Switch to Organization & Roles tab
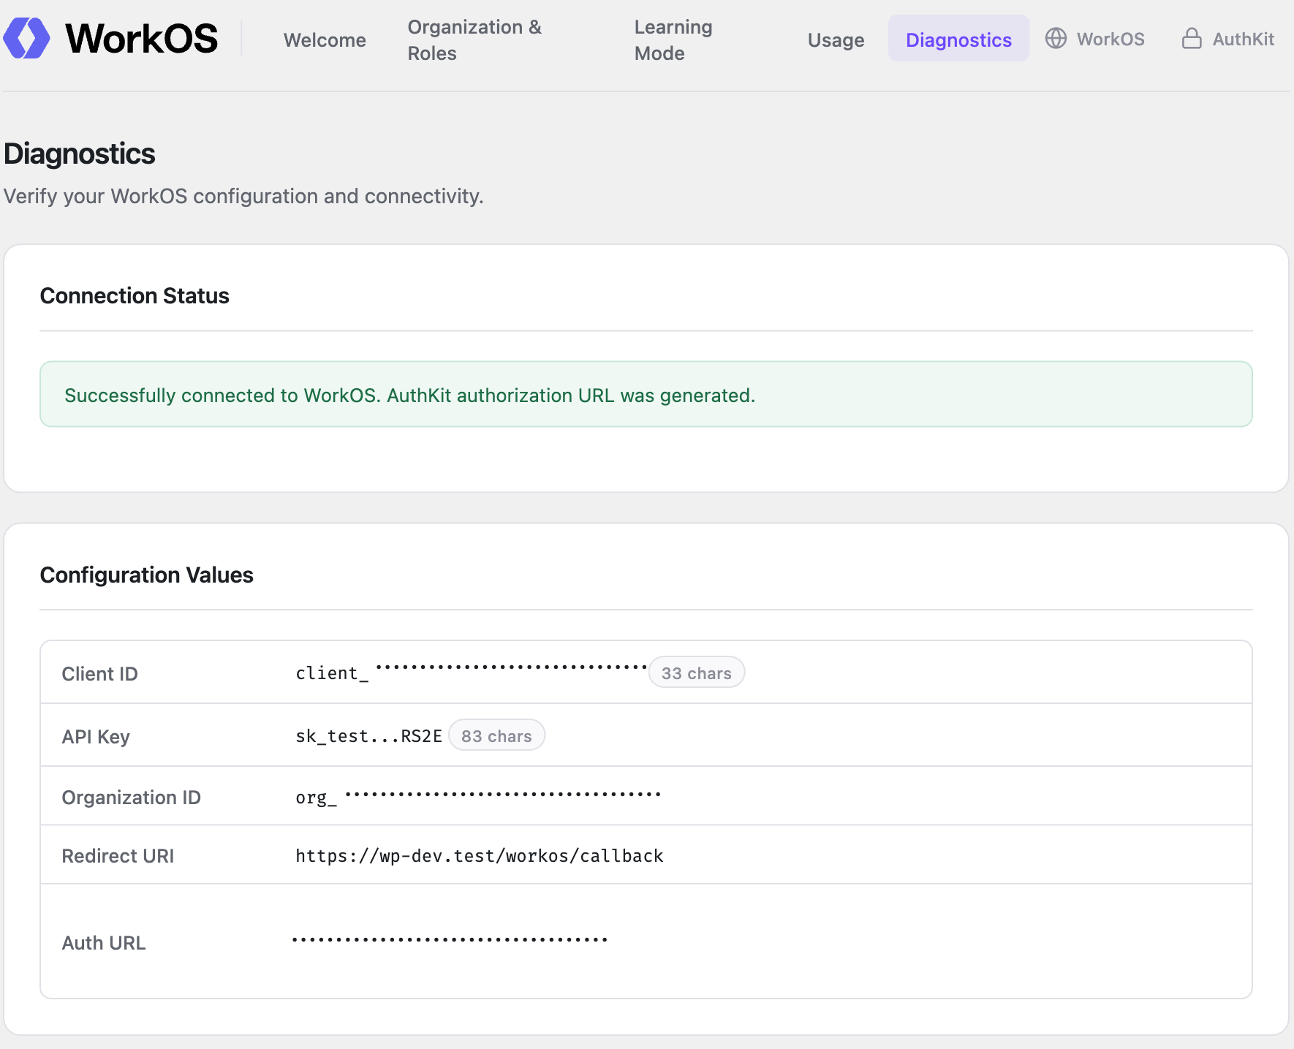1294x1049 pixels. click(475, 39)
